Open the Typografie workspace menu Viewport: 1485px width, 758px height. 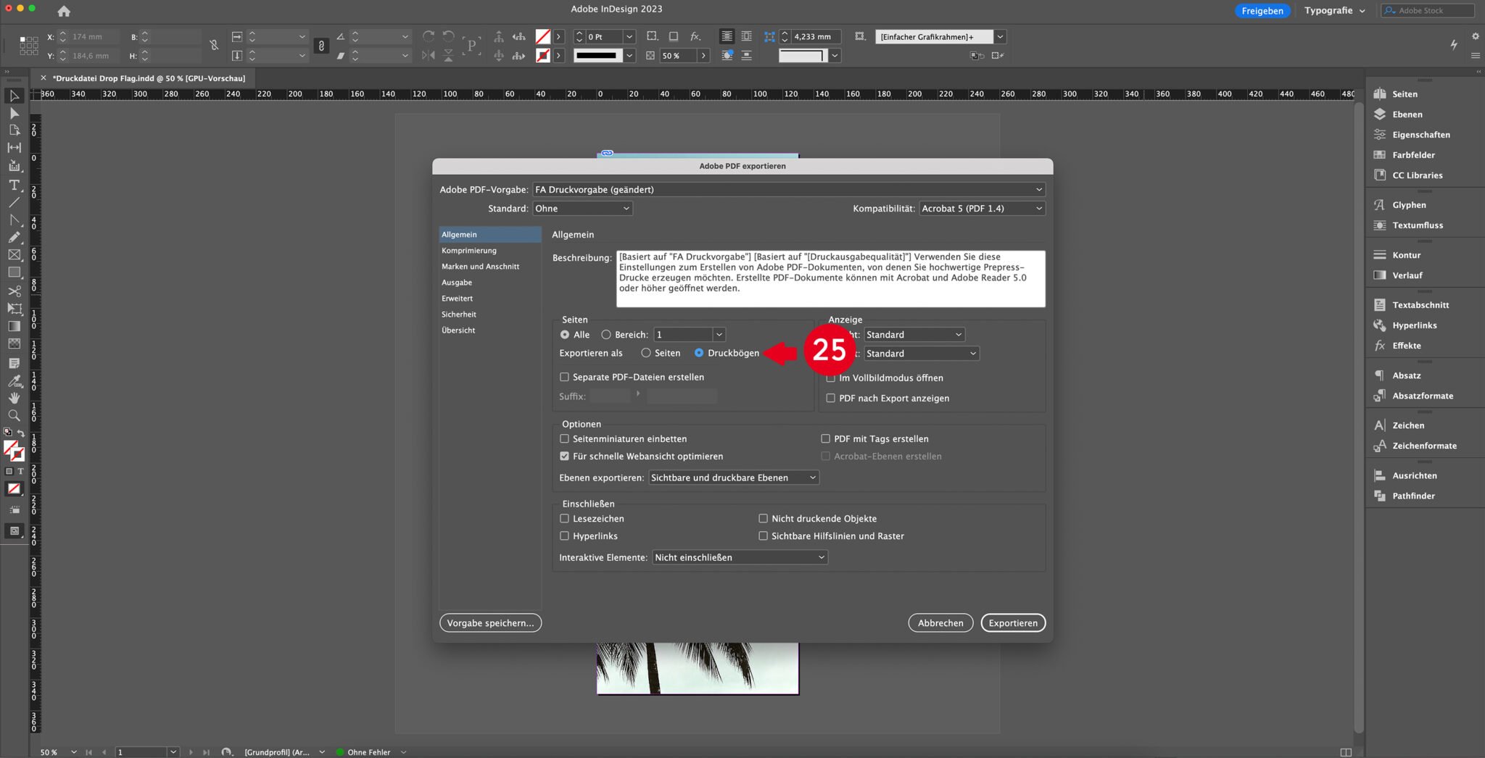[x=1333, y=10]
